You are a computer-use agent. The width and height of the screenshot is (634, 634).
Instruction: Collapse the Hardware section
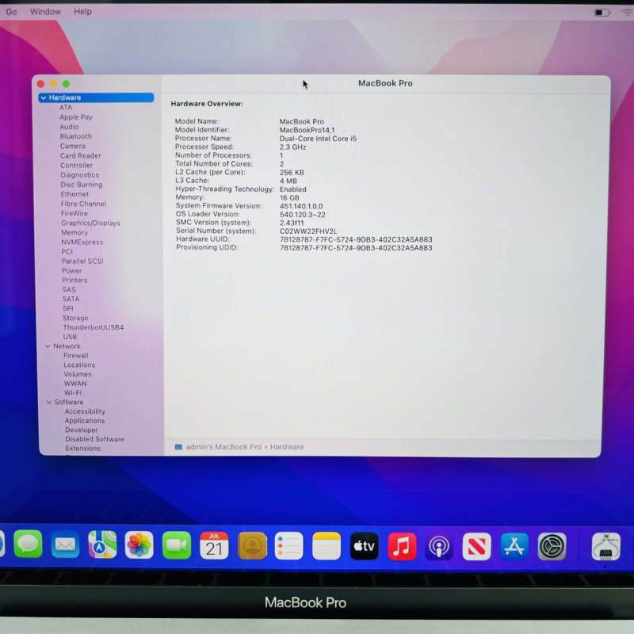click(x=44, y=97)
